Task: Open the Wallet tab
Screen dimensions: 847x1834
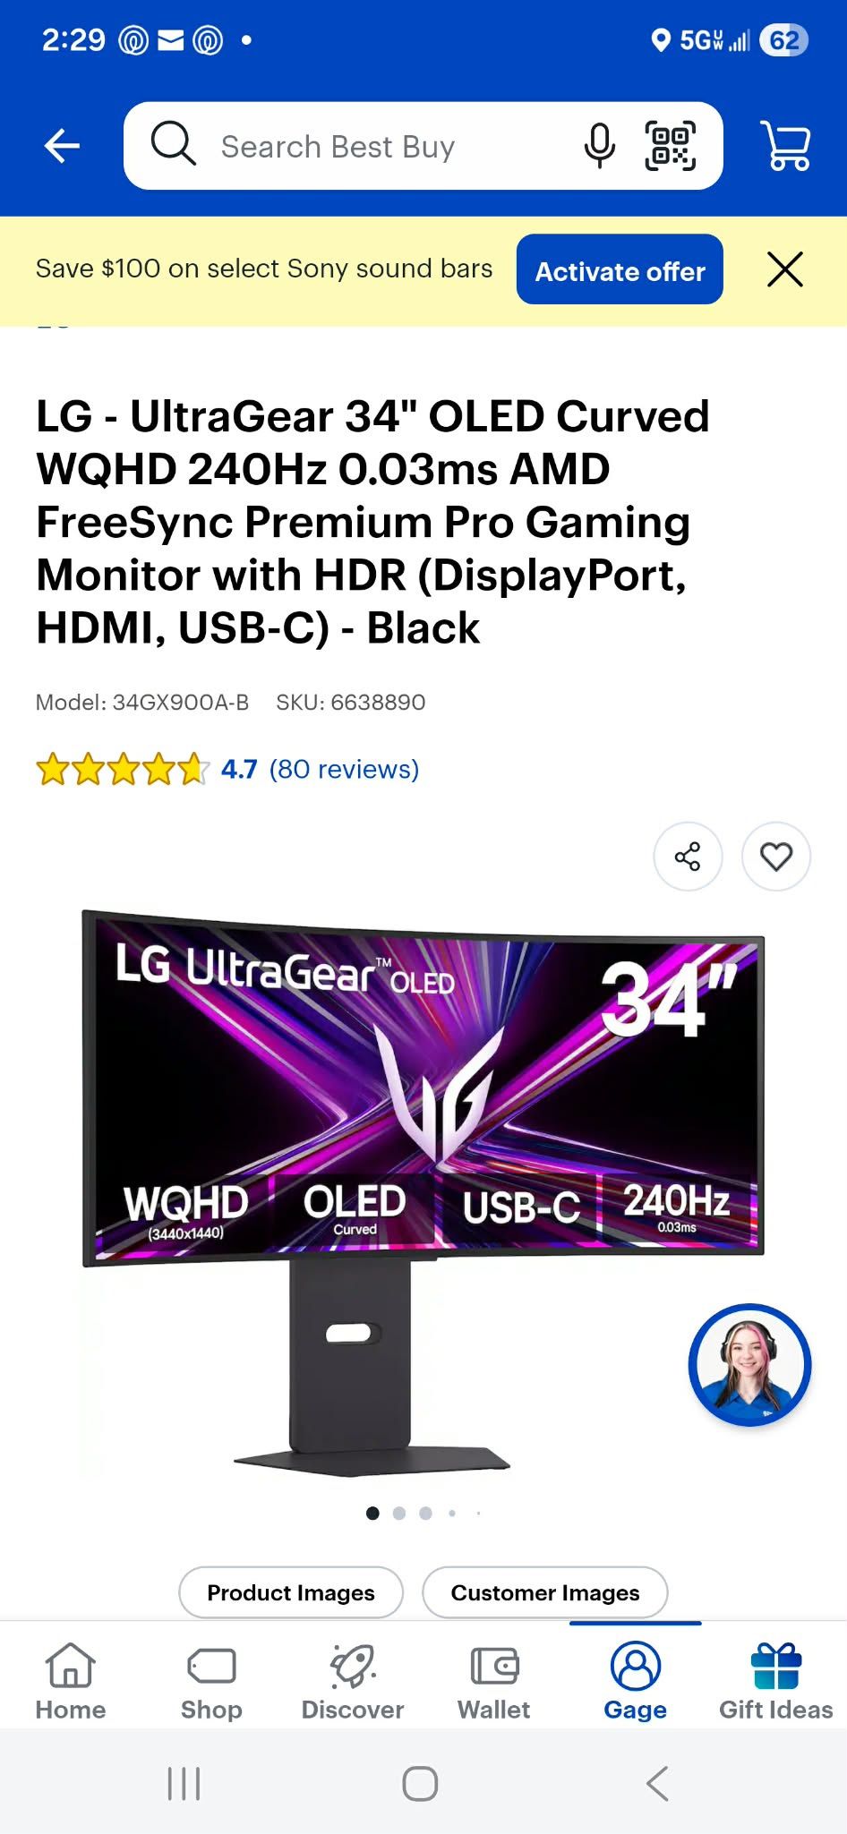Action: (494, 1681)
